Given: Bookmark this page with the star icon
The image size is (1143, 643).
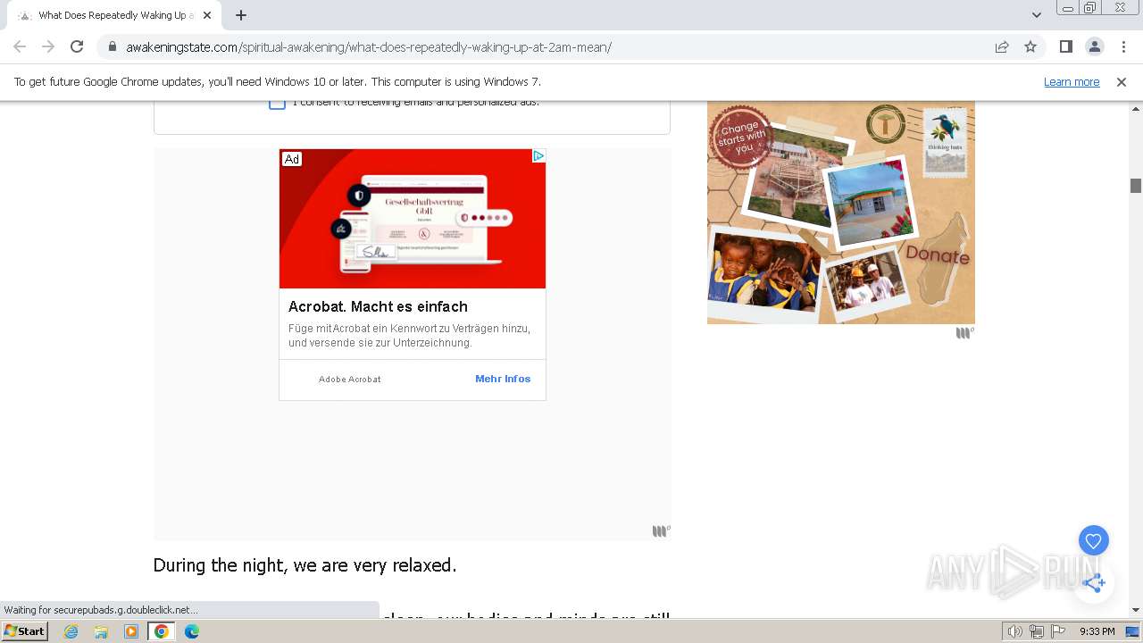Looking at the screenshot, I should (x=1030, y=46).
